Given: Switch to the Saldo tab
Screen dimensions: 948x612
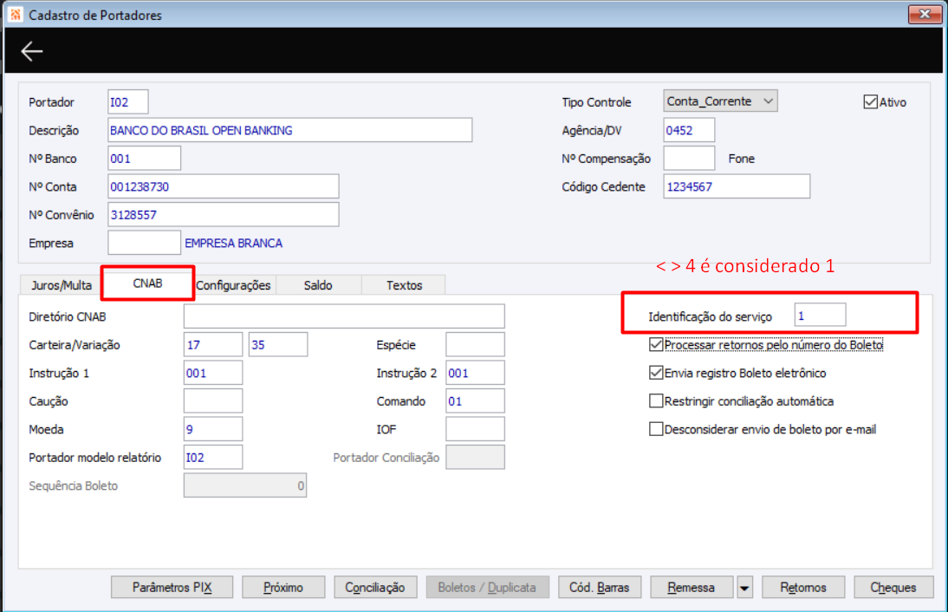Looking at the screenshot, I should click(x=318, y=285).
